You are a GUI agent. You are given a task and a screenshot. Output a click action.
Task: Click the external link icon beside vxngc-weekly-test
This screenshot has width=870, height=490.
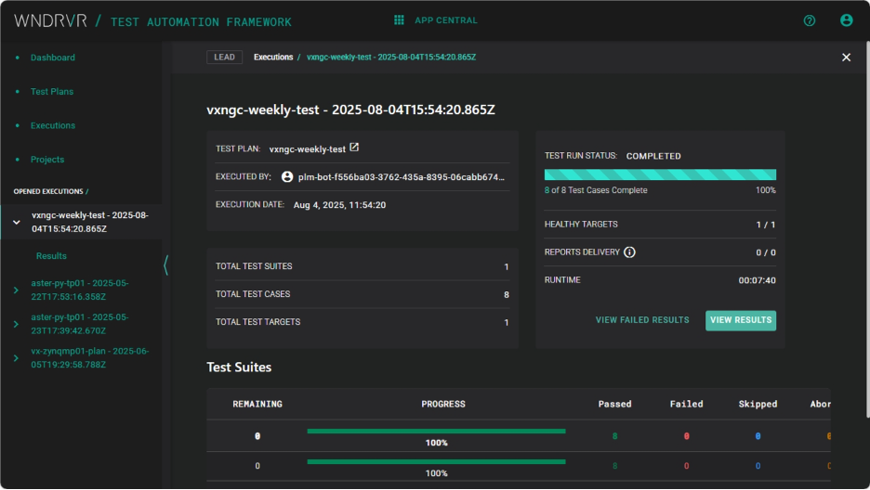[354, 148]
